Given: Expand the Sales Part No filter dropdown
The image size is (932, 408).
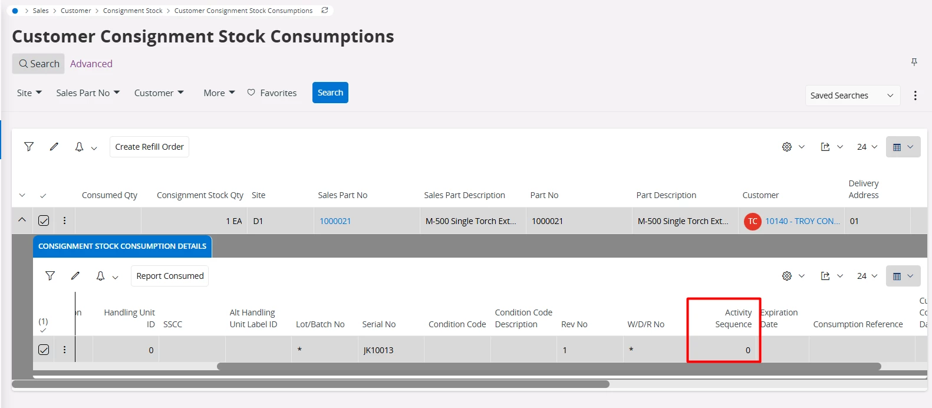Looking at the screenshot, I should pos(88,93).
